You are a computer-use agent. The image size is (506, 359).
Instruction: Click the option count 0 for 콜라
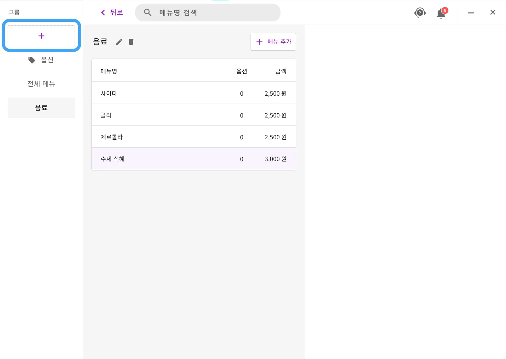pos(242,115)
